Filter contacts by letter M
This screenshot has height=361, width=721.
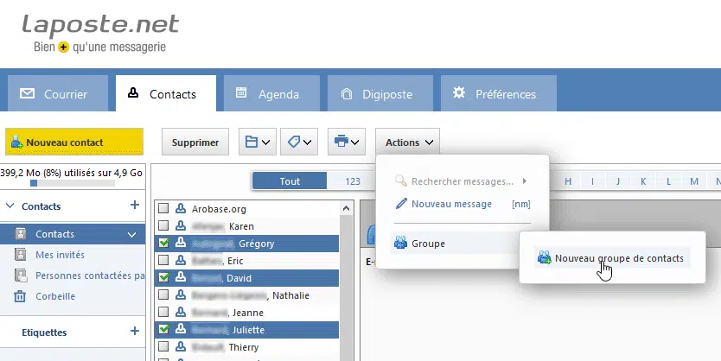tap(694, 181)
